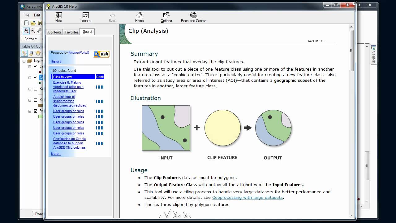Enable the Ro layer visibility checkbox
The width and height of the screenshot is (396, 223).
pos(35,89)
